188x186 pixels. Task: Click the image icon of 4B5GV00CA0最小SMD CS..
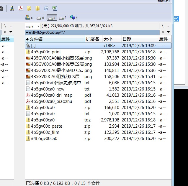tap(28, 70)
